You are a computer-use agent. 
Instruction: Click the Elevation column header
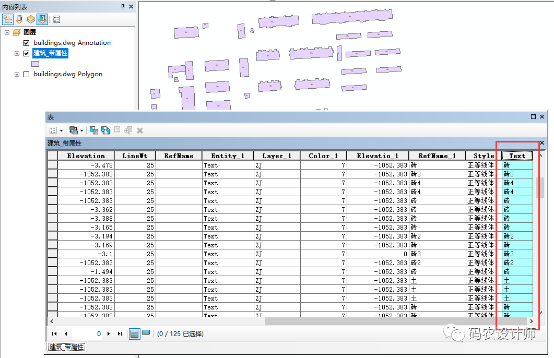[86, 156]
